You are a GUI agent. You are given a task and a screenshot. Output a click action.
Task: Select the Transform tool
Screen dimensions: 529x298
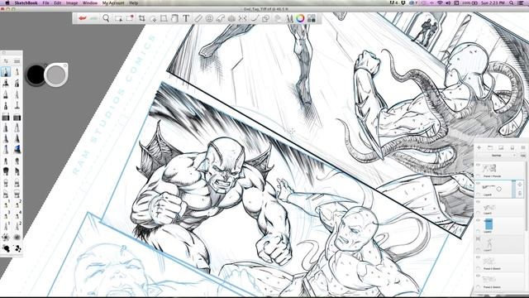tap(153, 18)
